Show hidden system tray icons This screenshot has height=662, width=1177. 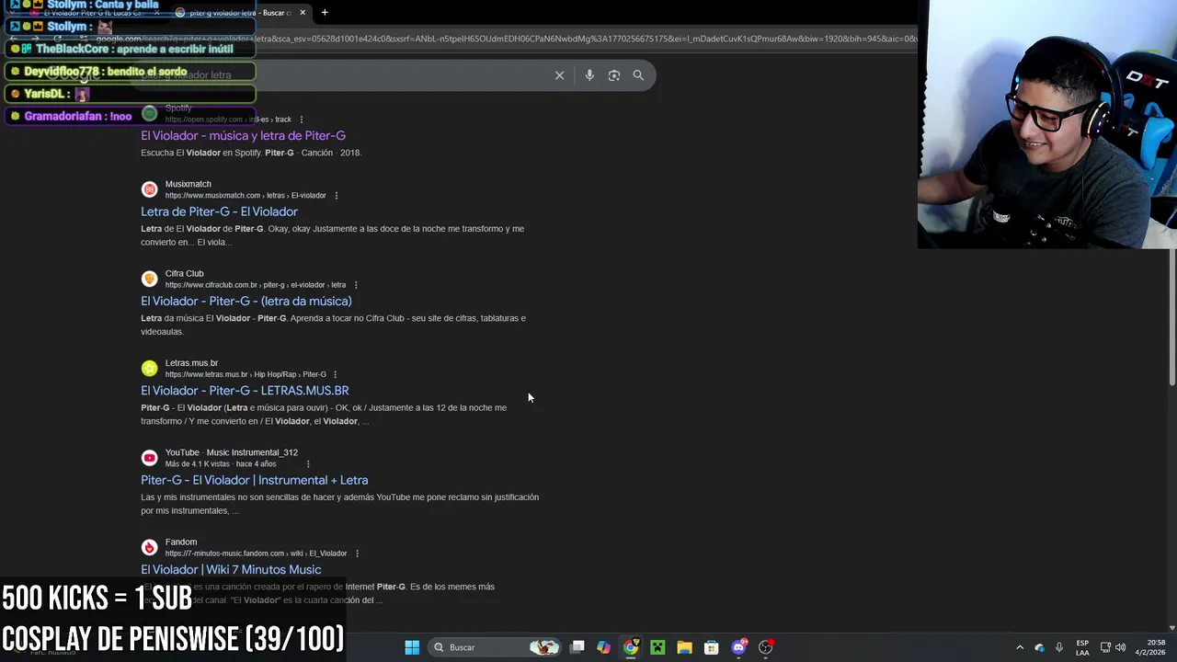tap(1020, 647)
